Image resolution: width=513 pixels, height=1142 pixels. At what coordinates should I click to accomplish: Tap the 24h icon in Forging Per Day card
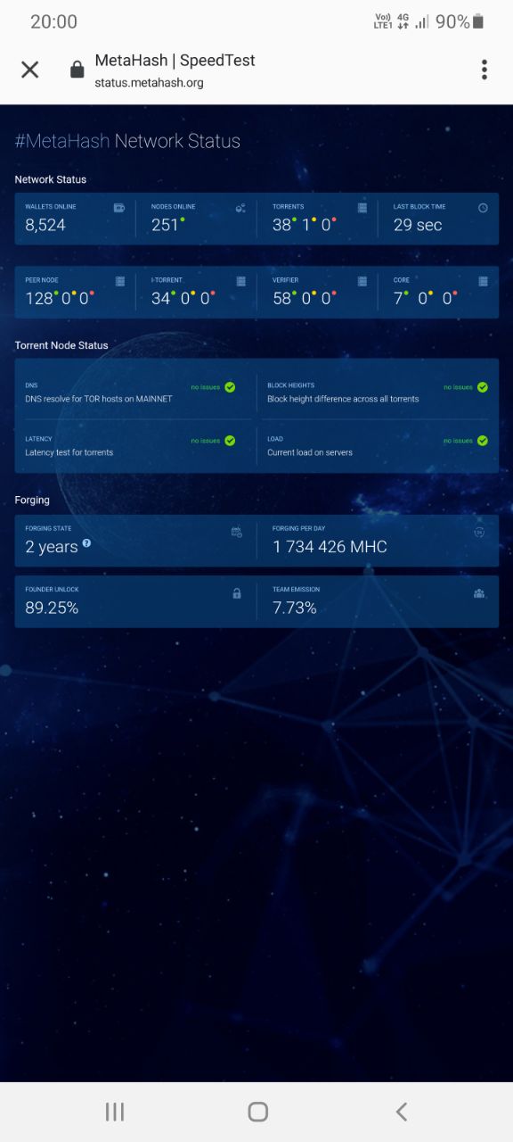(479, 532)
